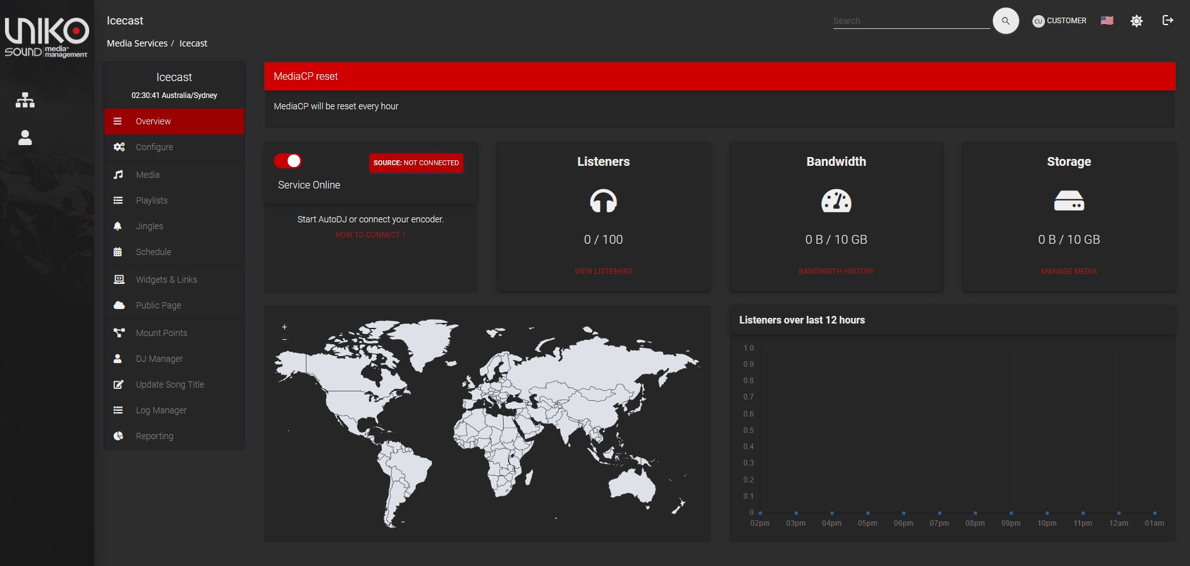The image size is (1190, 566).
Task: Click the Mount Points branch icon
Action: click(119, 333)
